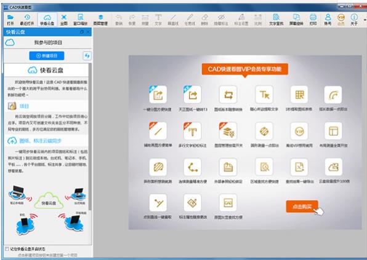The height and width of the screenshot is (260, 367).
Task: Launch 文字查找 text search tool
Action: (276, 20)
